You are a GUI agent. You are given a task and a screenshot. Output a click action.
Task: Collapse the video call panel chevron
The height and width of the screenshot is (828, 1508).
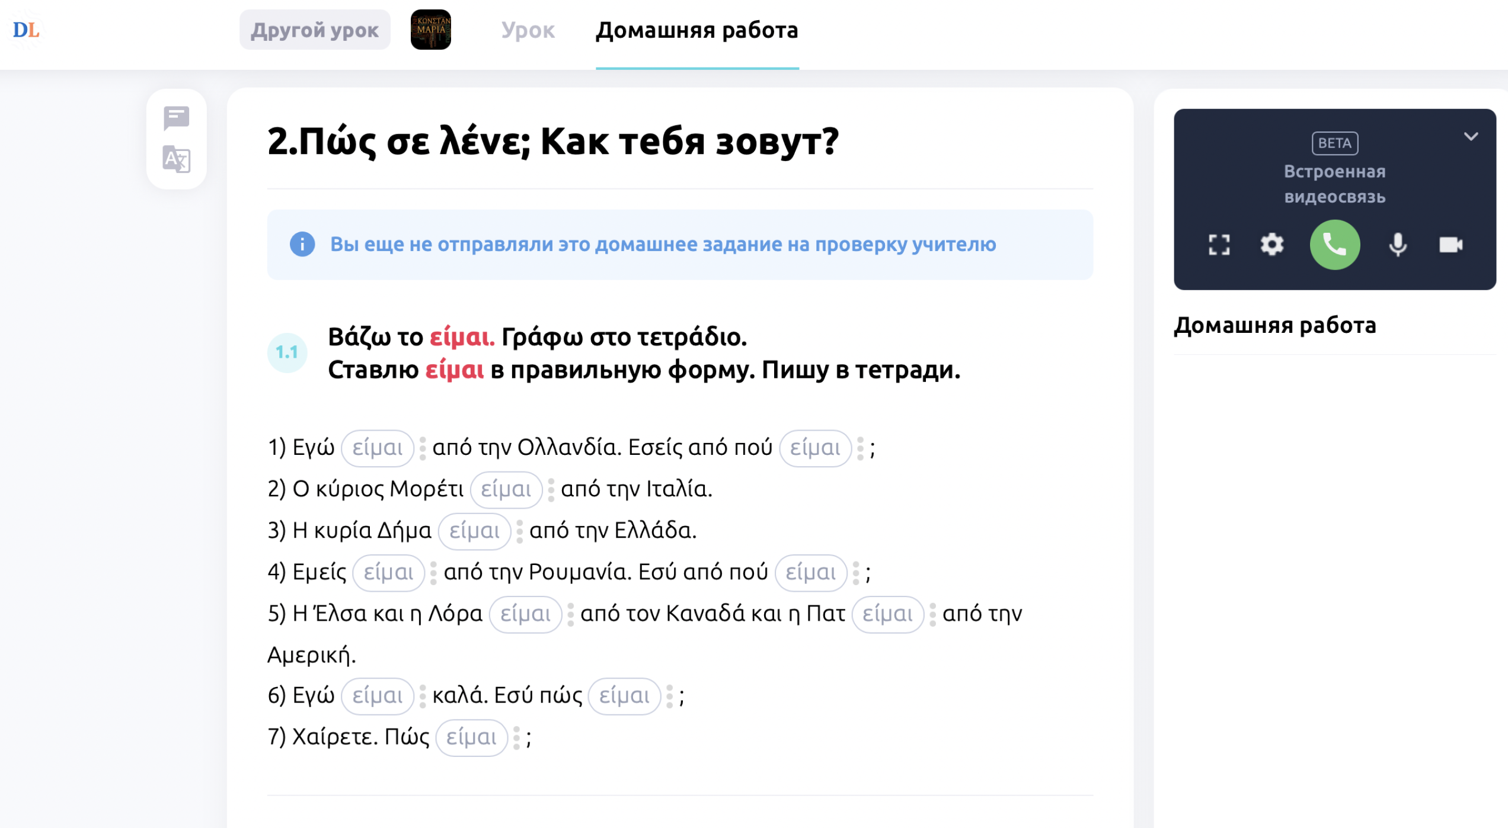point(1470,137)
